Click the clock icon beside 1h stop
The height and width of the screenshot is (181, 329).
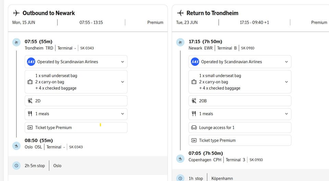coord(180,178)
